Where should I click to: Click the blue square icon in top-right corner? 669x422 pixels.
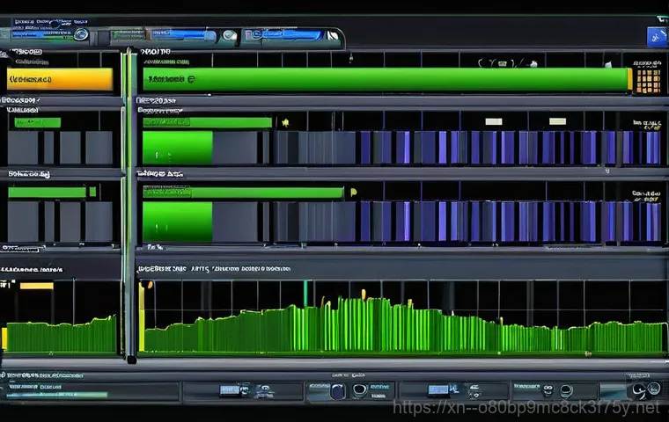[x=657, y=36]
